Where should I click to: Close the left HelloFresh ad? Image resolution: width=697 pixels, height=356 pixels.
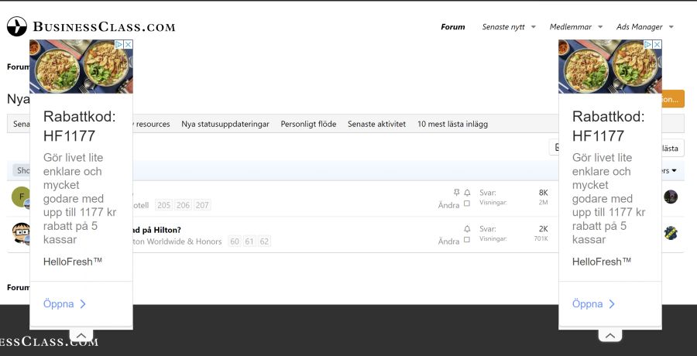[x=128, y=45]
